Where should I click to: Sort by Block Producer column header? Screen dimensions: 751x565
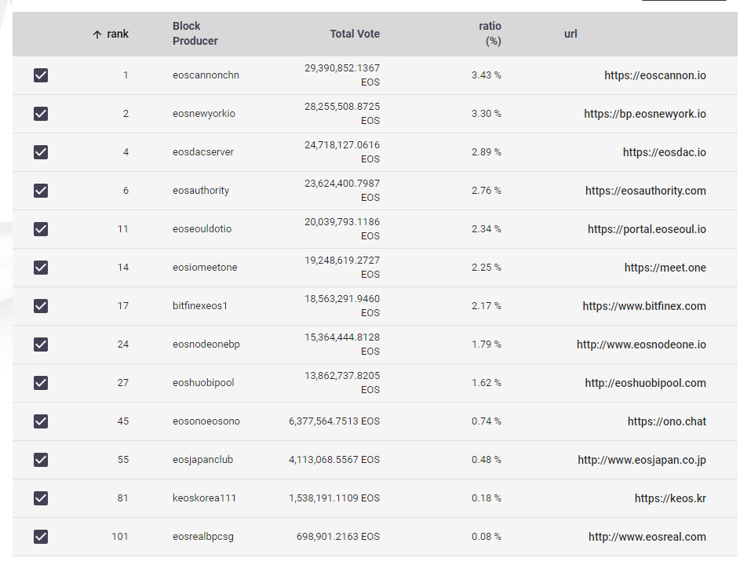click(x=195, y=34)
